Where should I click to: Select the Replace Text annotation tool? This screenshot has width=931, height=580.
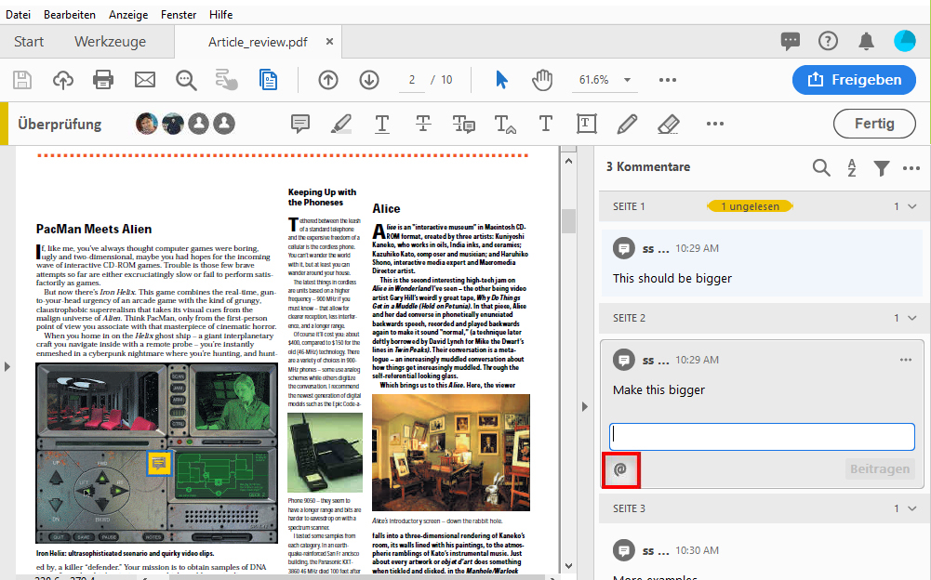pos(463,124)
